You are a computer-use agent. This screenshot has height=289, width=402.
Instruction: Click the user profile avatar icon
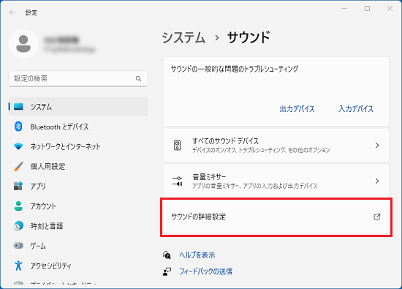tap(23, 44)
